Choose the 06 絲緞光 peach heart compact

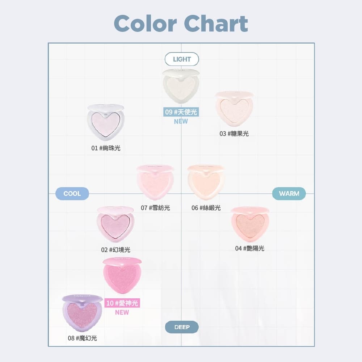point(206,182)
